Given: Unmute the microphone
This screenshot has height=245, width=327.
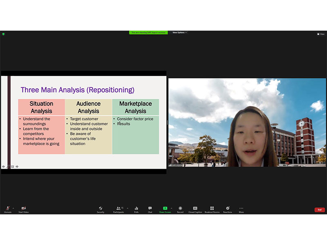Looking at the screenshot, I should pos(8,209).
